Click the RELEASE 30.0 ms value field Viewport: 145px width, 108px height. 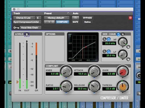(x=81, y=89)
